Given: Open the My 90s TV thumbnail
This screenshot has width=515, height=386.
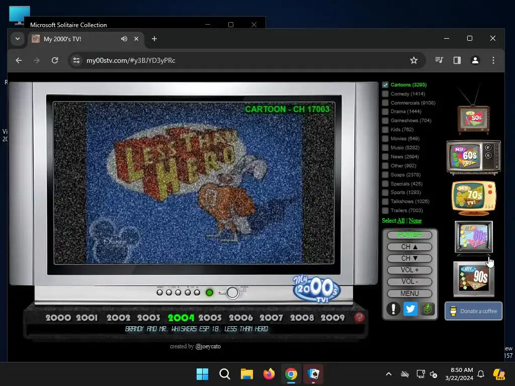Looking at the screenshot, I should click(474, 279).
